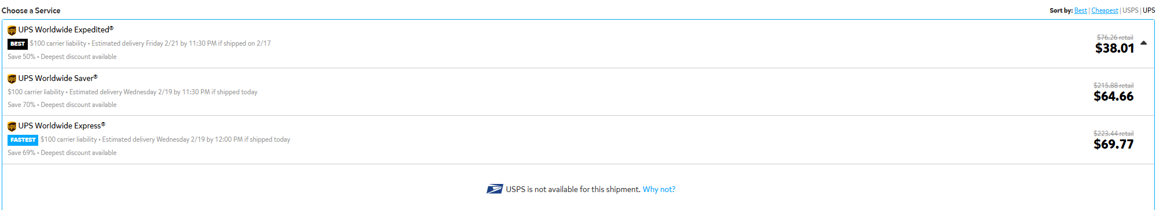The image size is (1163, 210).
Task: Select the UPS Worldwide Express service title
Action: pos(62,126)
